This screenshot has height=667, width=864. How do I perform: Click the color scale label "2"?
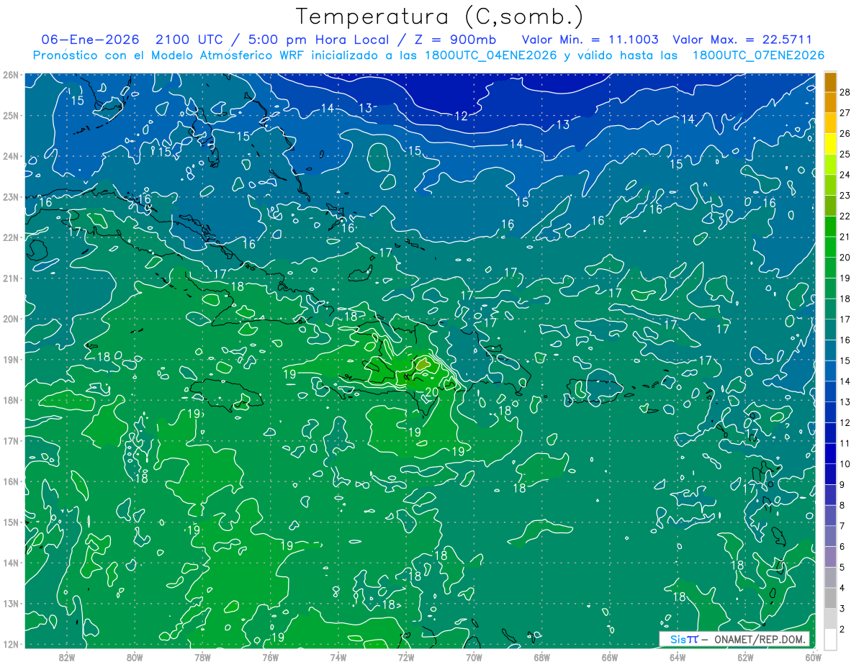(x=842, y=630)
